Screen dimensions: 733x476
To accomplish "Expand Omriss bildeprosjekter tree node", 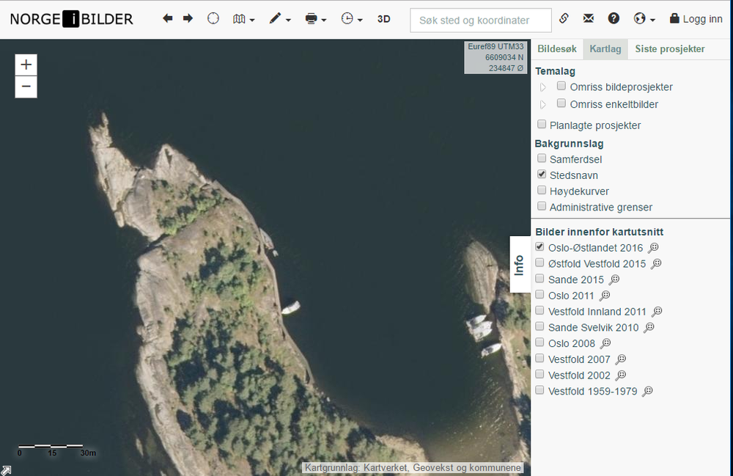I will click(542, 87).
